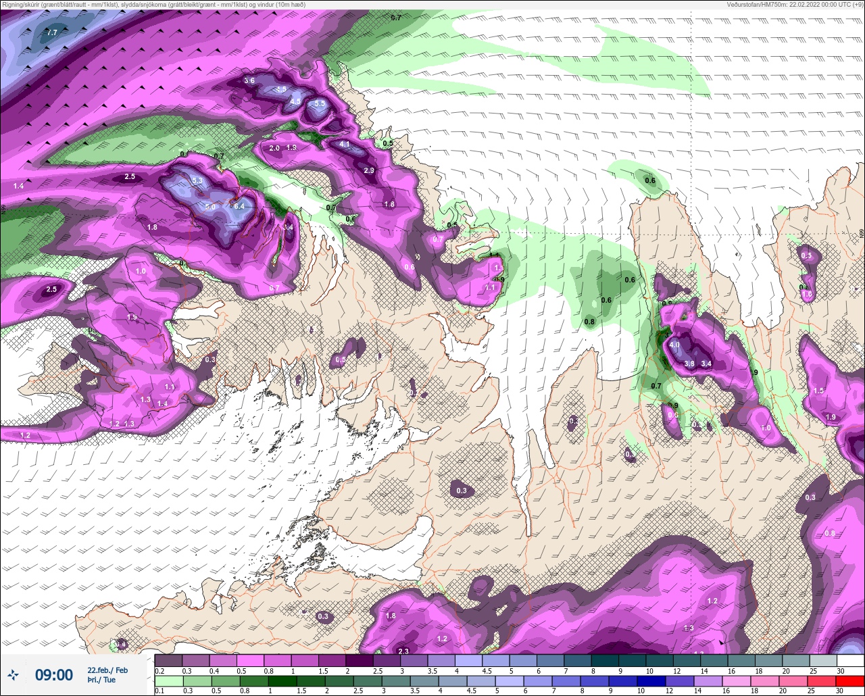Click the 2.3 precipitation value on the map
The image size is (865, 696).
tap(403, 651)
